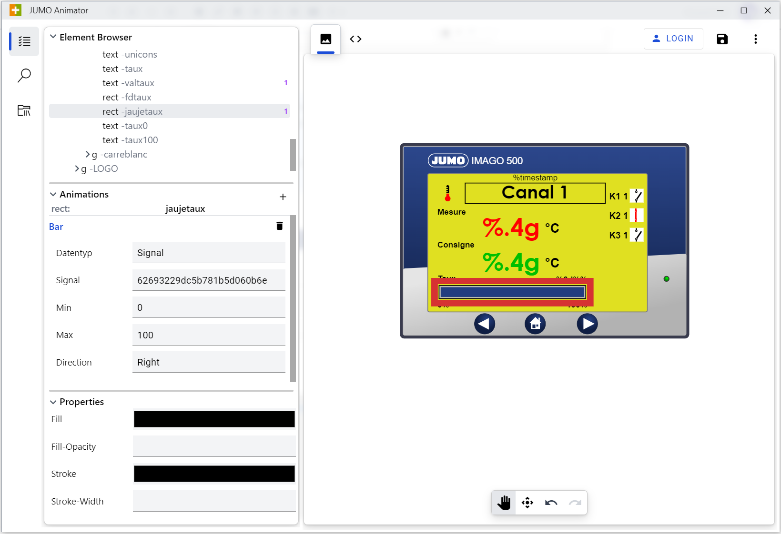
Task: Switch to the image preview tab
Action: [325, 39]
